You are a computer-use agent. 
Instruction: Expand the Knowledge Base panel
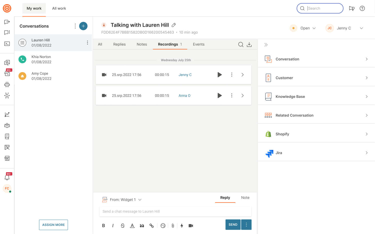(316, 97)
